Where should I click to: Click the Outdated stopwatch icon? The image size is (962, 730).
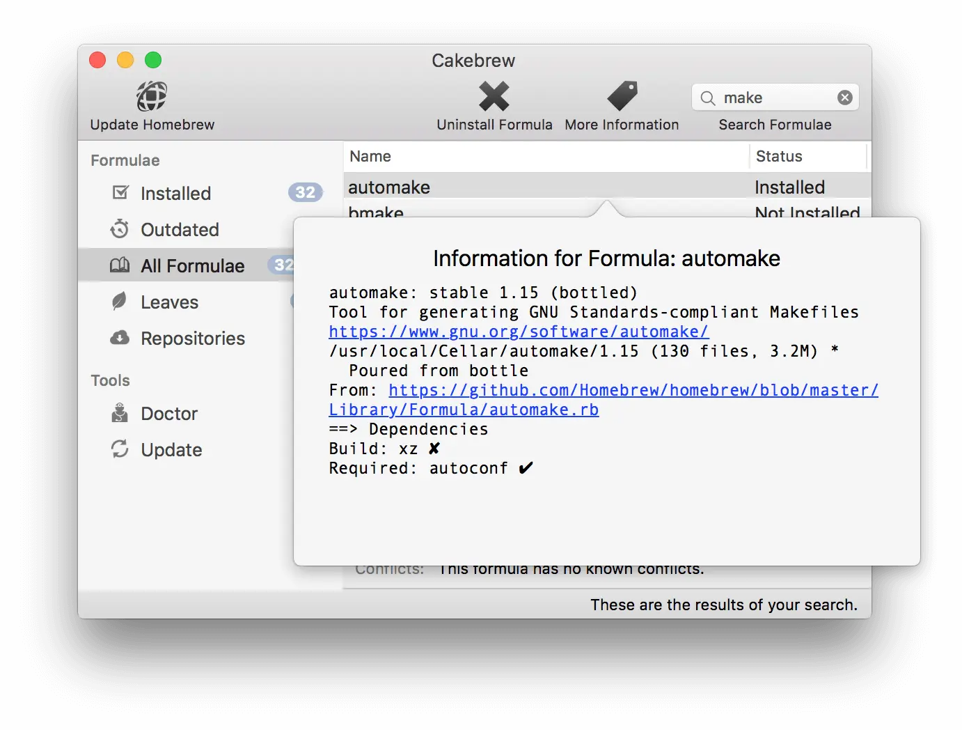pyautogui.click(x=120, y=228)
